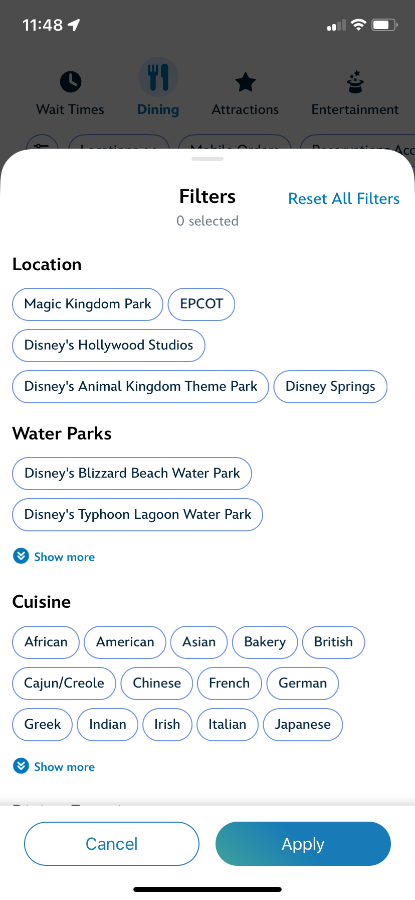Switch to the Attractions tab label
This screenshot has width=415, height=900.
tap(245, 109)
